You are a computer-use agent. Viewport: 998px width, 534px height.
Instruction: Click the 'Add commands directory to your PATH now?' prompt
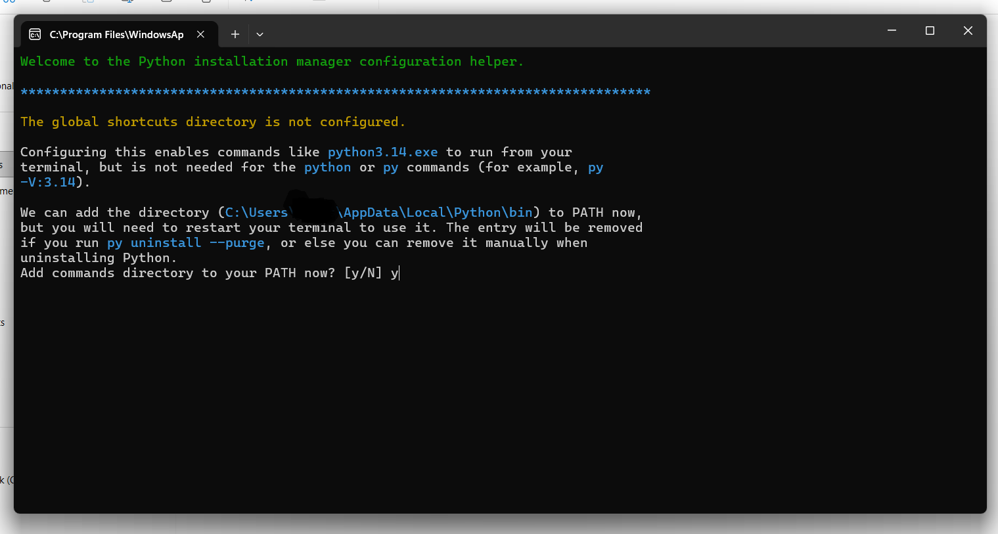pyautogui.click(x=201, y=273)
